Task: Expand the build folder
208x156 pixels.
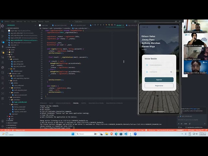Action: [x=12, y=52]
